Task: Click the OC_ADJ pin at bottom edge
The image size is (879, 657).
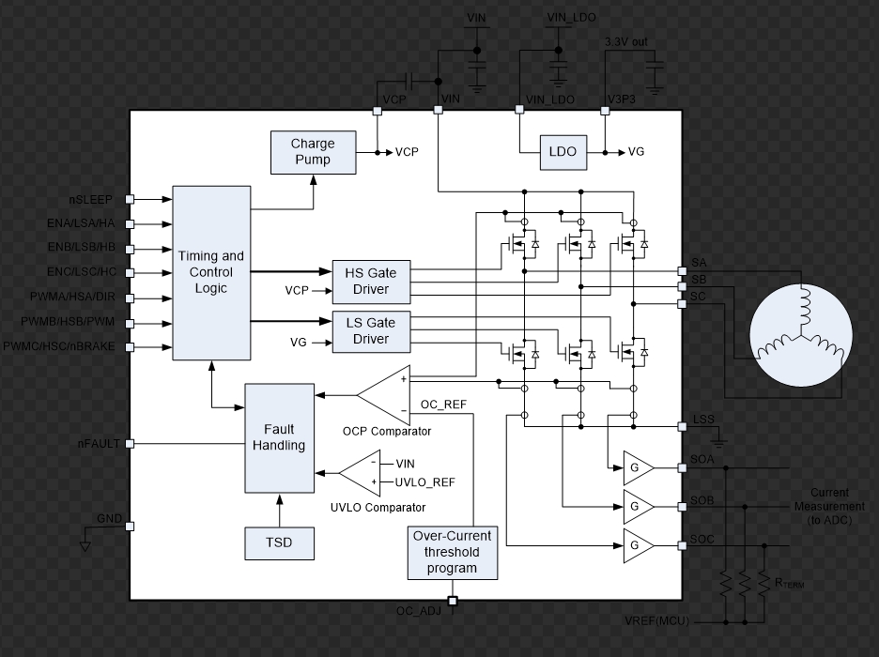Action: (x=452, y=601)
